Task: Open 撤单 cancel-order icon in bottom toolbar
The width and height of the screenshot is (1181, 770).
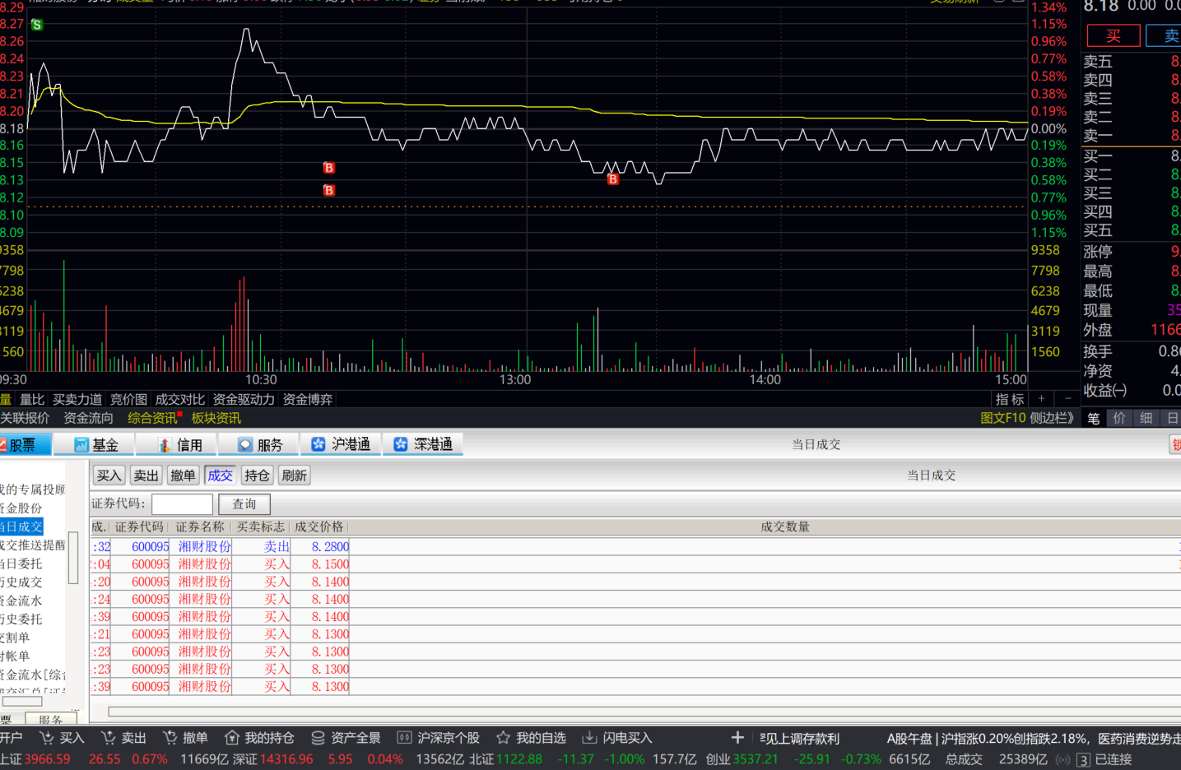Action: (170, 738)
